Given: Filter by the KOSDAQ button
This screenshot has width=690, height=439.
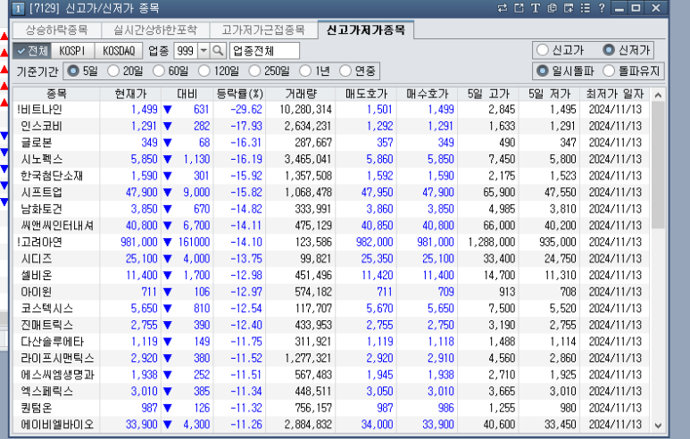Looking at the screenshot, I should tap(119, 51).
